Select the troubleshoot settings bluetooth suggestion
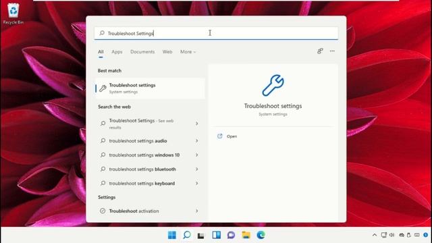The image size is (432, 243). point(150,169)
